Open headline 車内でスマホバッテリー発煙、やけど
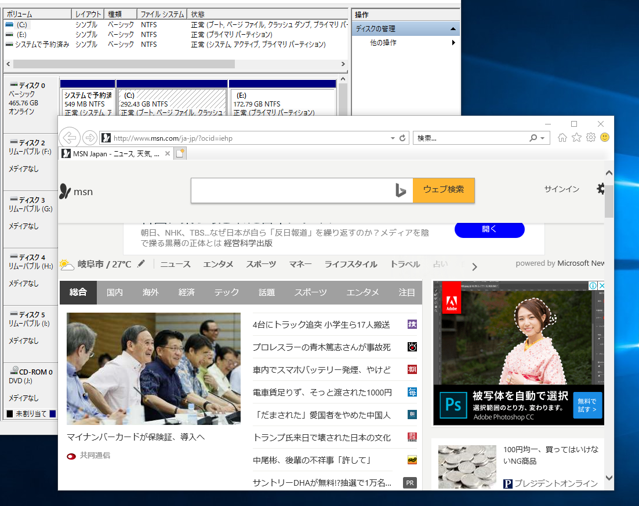The image size is (639, 506). [x=322, y=369]
